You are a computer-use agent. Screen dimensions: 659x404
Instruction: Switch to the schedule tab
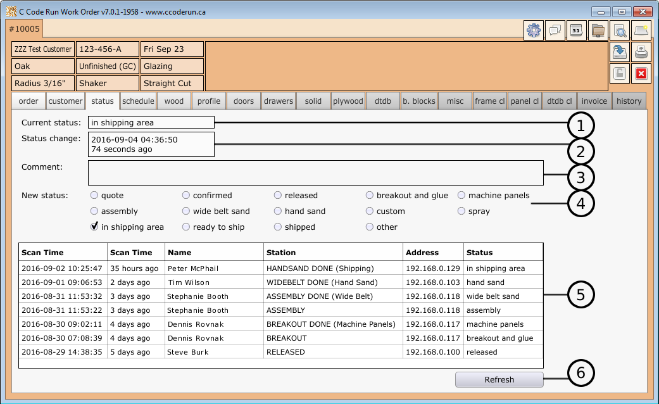pos(138,101)
